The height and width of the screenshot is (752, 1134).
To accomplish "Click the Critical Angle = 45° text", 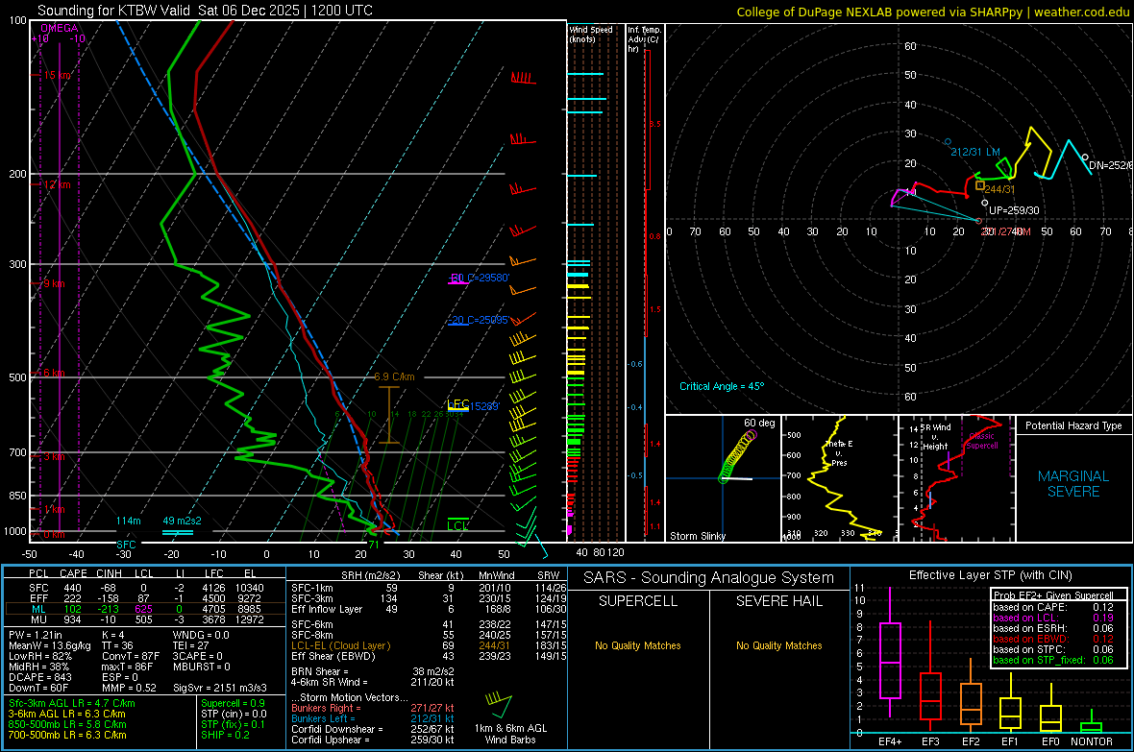I will 722,386.
